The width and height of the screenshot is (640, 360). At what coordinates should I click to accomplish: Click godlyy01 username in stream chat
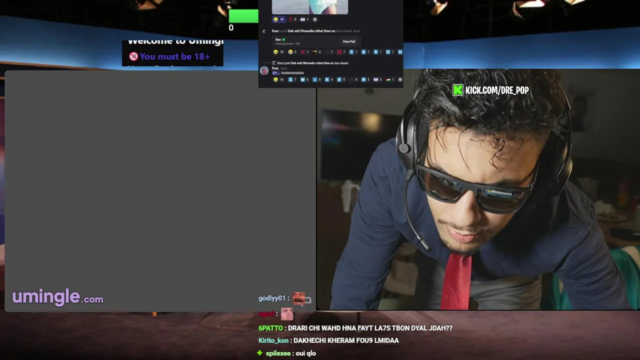(x=271, y=298)
